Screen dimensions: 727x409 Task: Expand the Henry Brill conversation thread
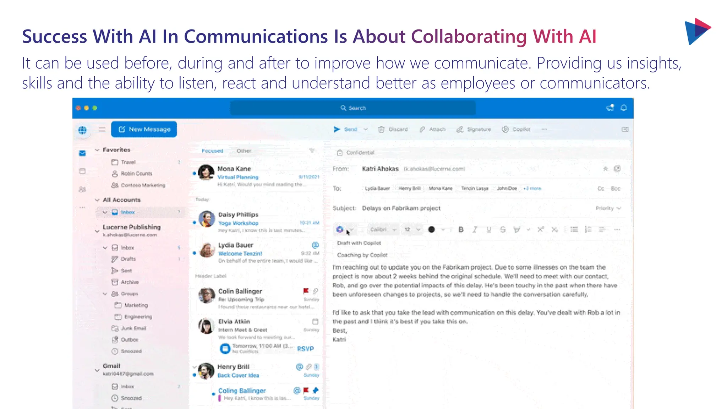point(195,367)
